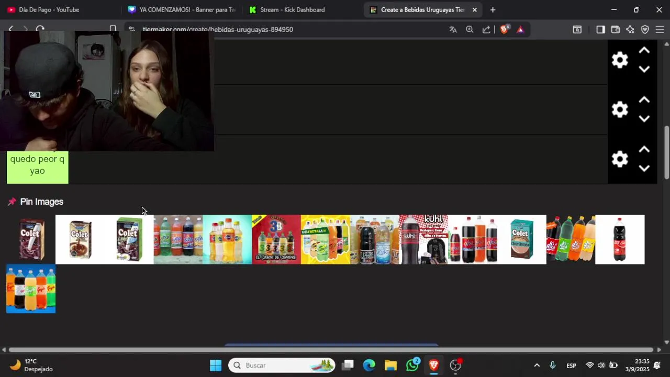This screenshot has width=670, height=377.
Task: Select the teal Colet carton image
Action: pyautogui.click(x=522, y=239)
